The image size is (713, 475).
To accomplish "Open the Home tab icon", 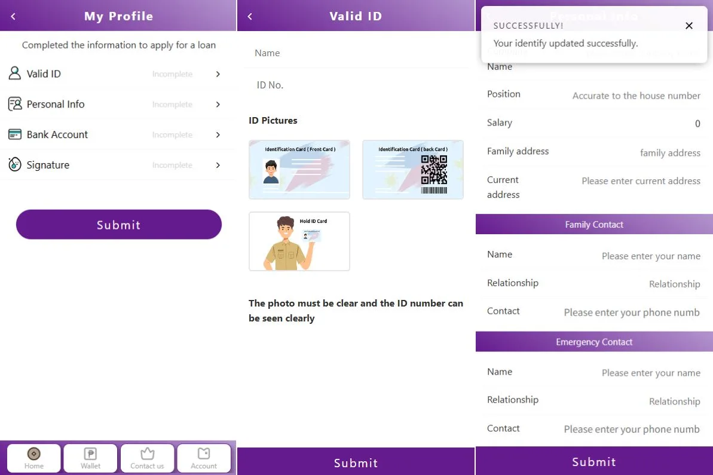I will [x=33, y=453].
